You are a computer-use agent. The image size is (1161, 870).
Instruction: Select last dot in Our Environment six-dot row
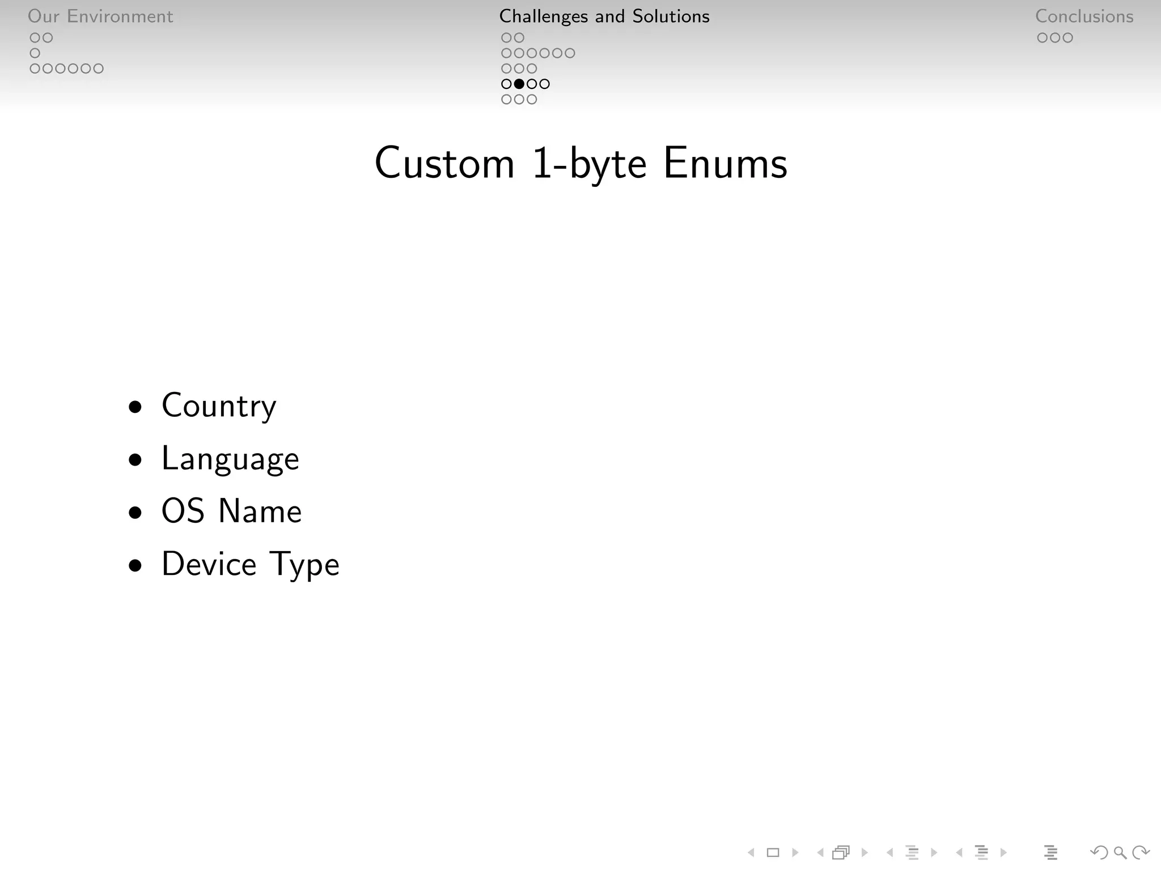pyautogui.click(x=99, y=69)
